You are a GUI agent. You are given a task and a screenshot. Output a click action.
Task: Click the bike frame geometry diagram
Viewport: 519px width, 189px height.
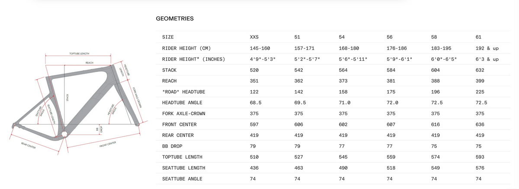coord(75,103)
